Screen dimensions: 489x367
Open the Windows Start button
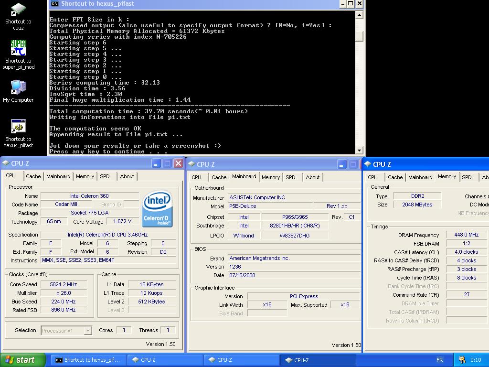pyautogui.click(x=22, y=360)
